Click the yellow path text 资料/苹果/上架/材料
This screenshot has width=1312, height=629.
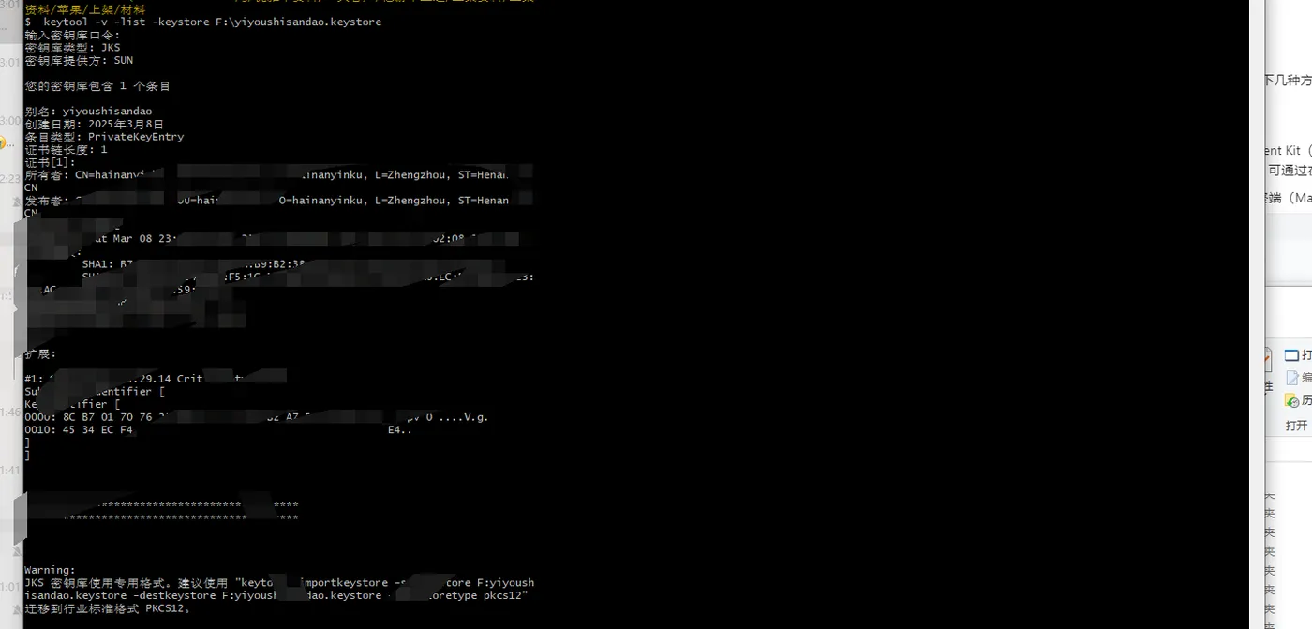coord(85,9)
